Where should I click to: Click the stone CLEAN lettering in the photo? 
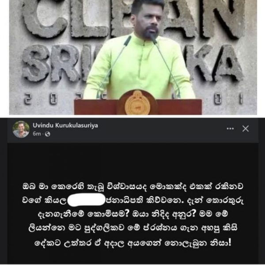point(132,19)
